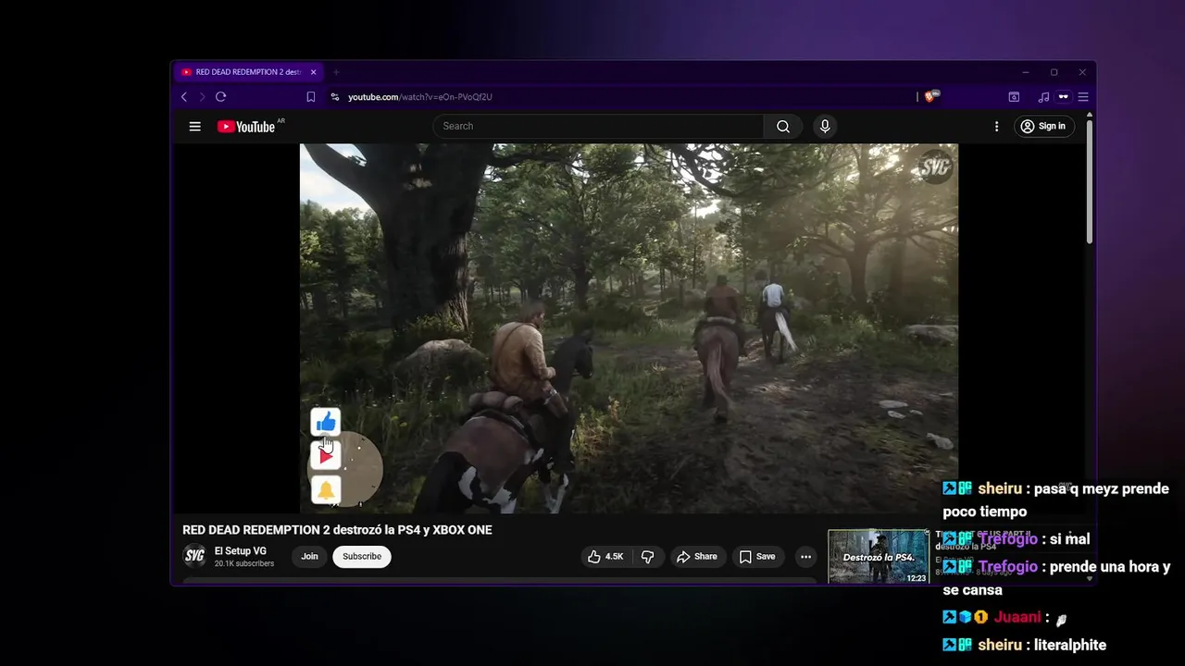The width and height of the screenshot is (1185, 666).
Task: Open El Setup VG channel avatar
Action: tap(194, 556)
